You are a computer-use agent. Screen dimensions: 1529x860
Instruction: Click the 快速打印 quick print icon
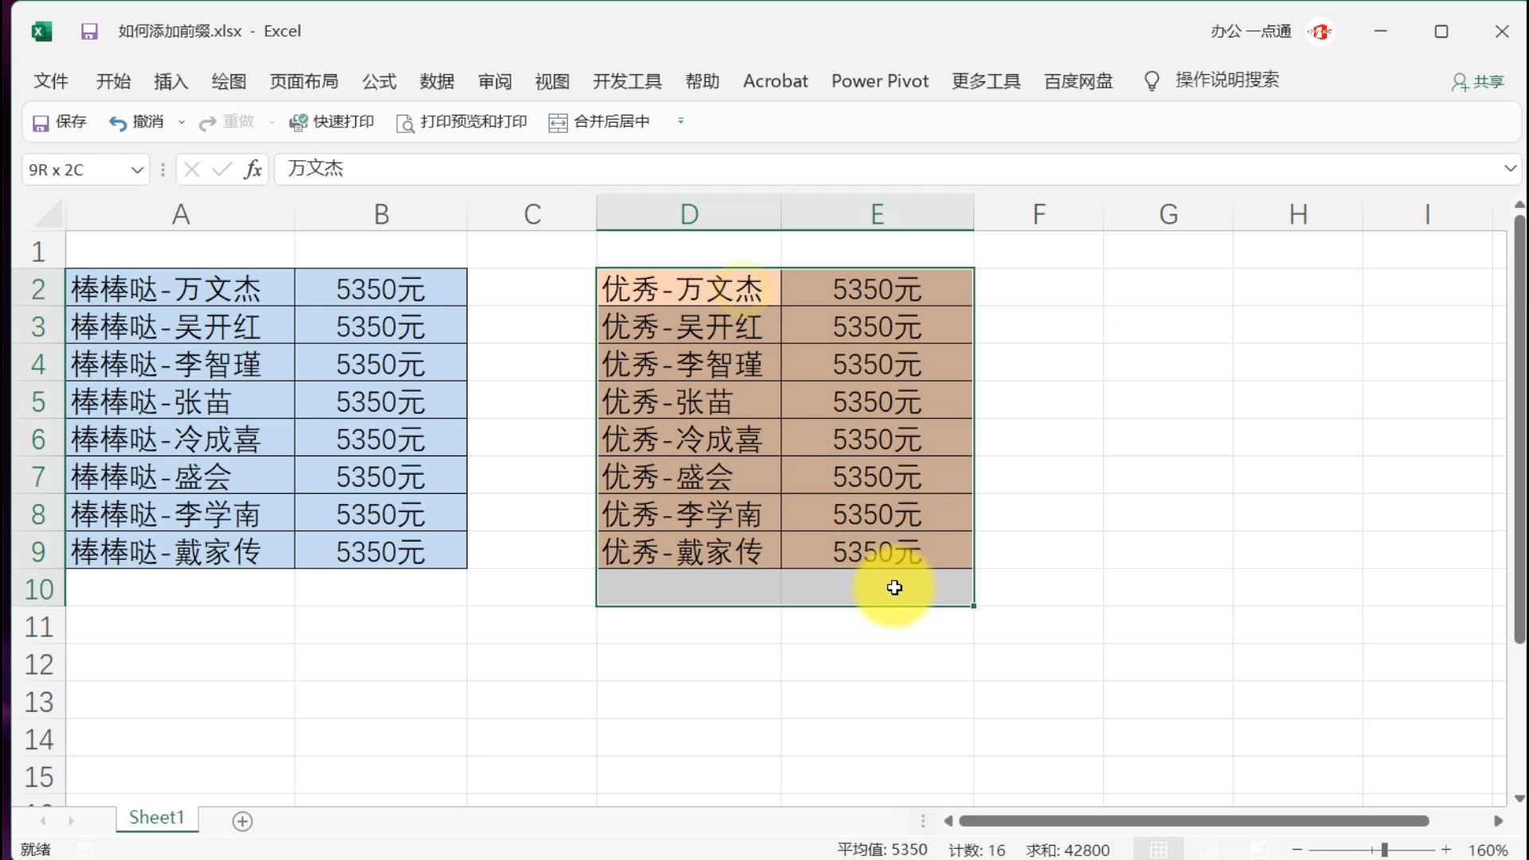(x=298, y=123)
